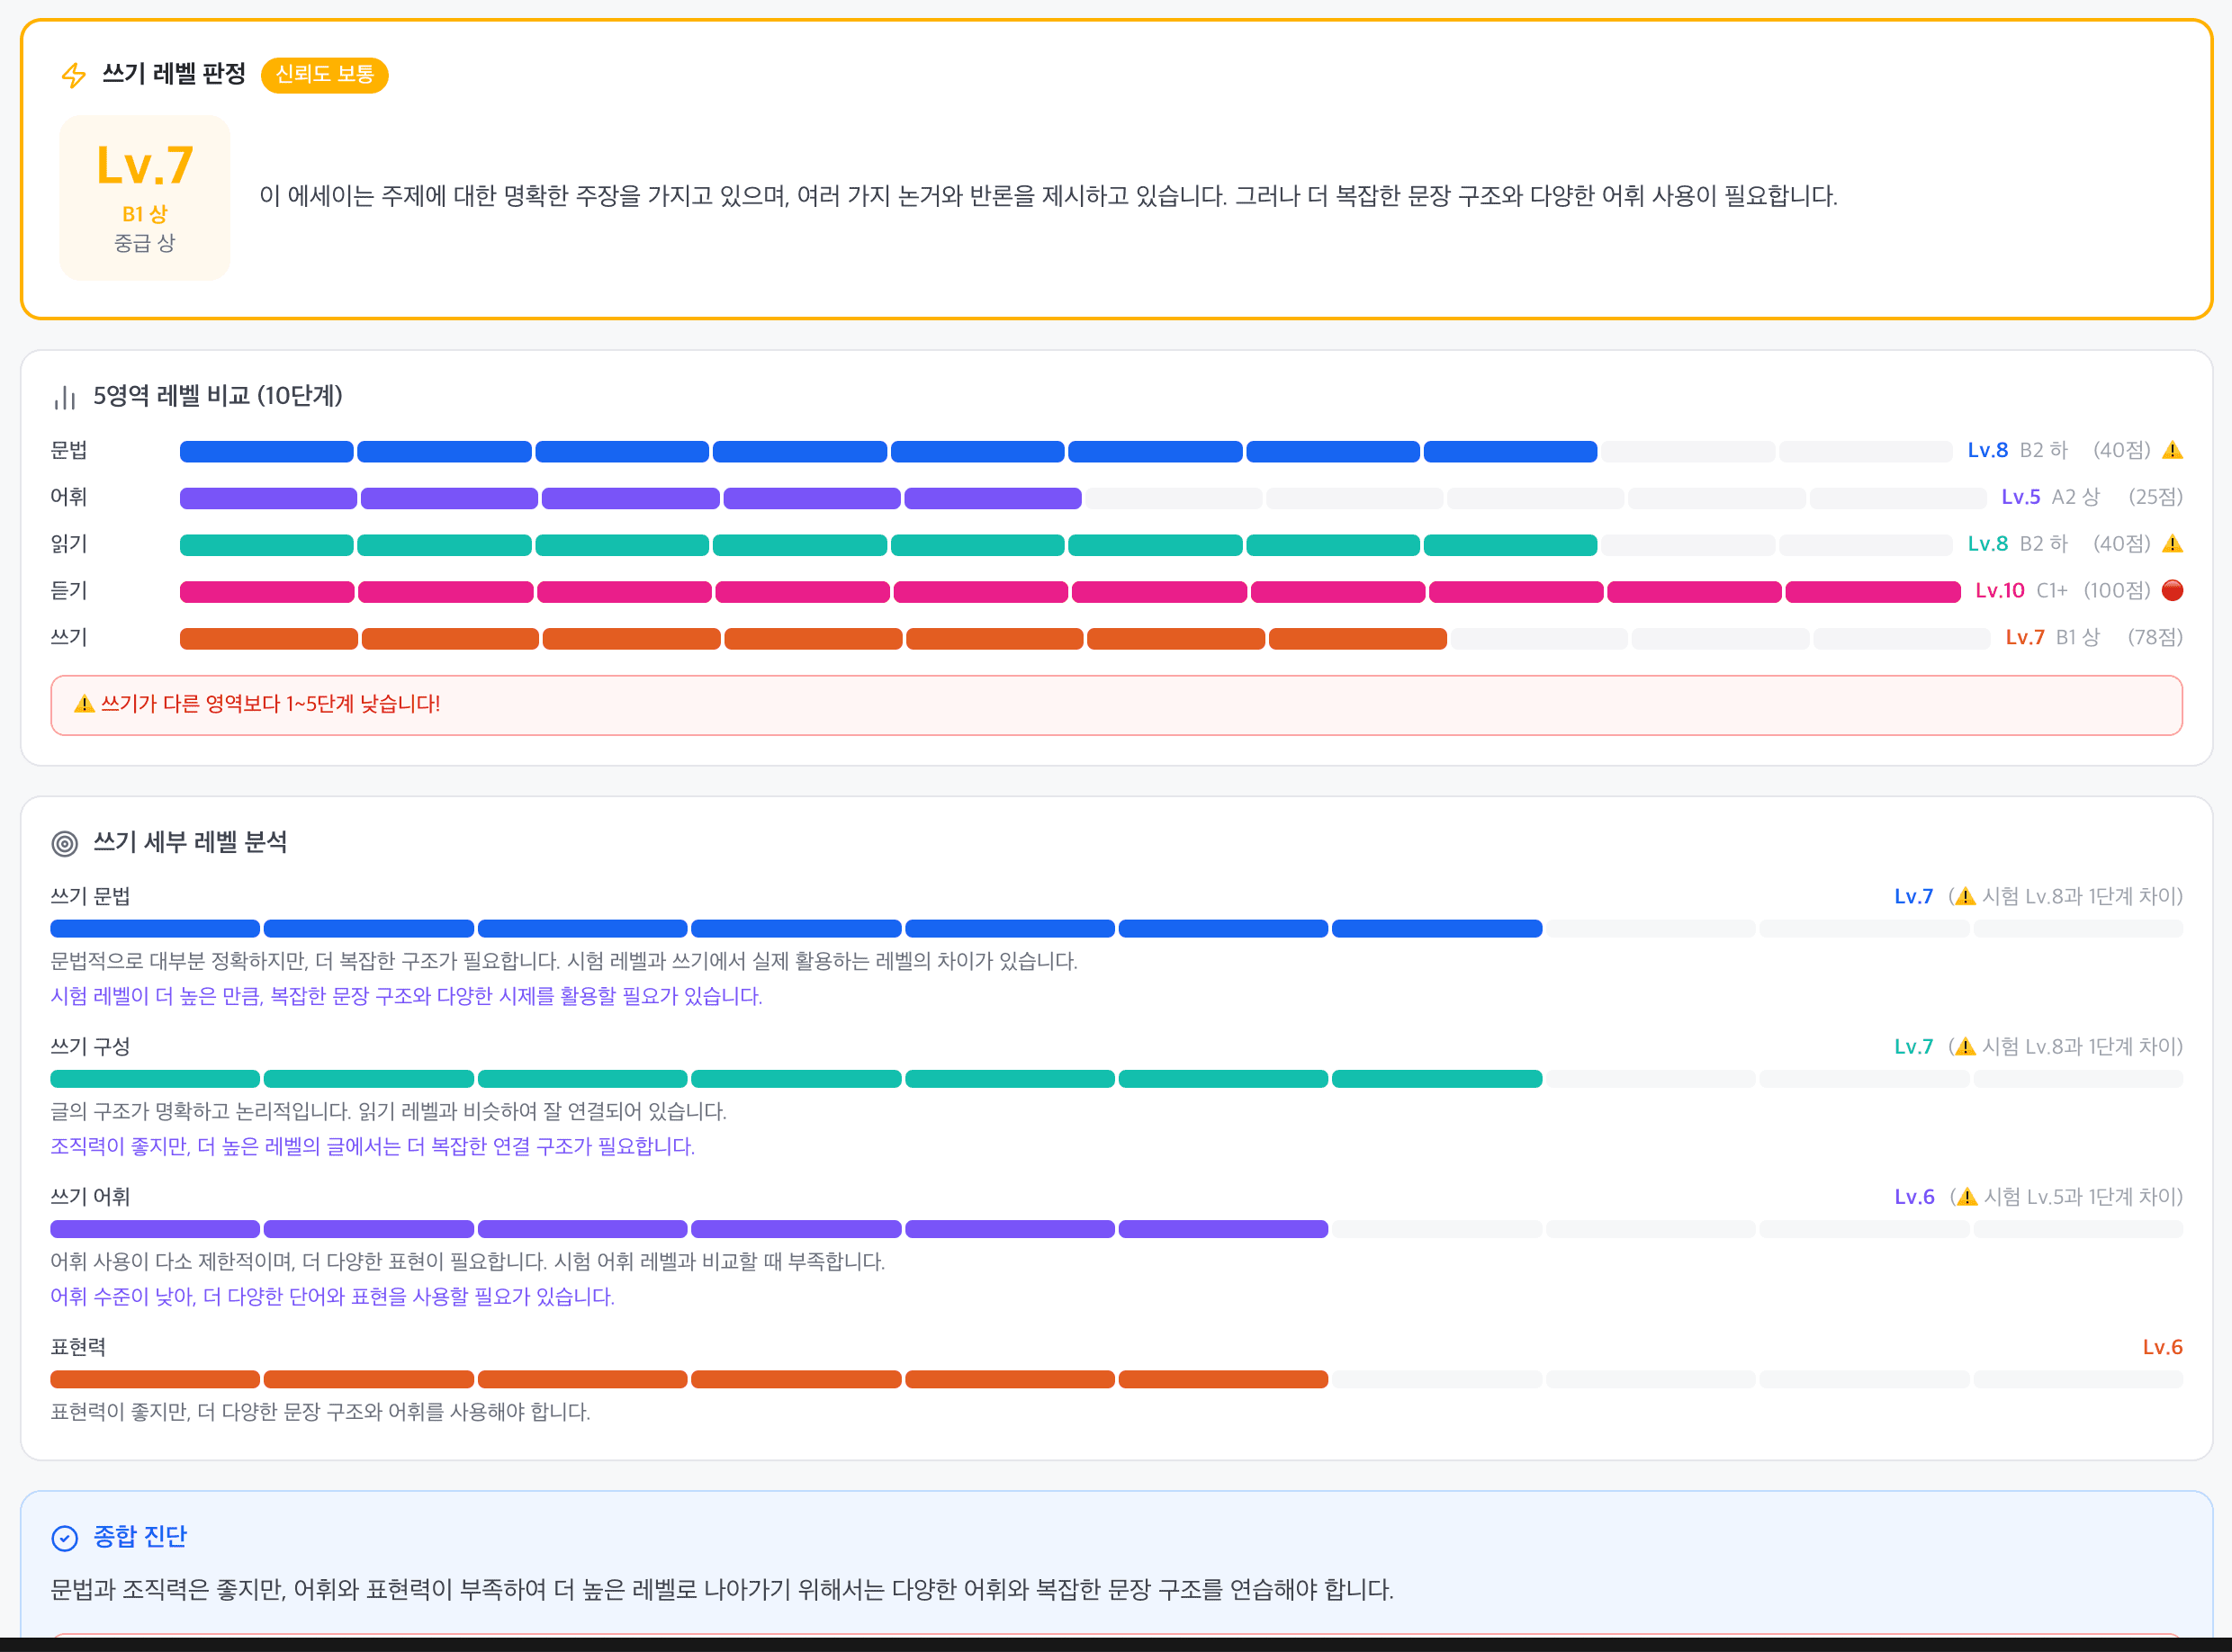Screen dimensions: 2232x1652
Task: Click the teal 읽기 bar in the 5영역 comparison
Action: point(1066,545)
